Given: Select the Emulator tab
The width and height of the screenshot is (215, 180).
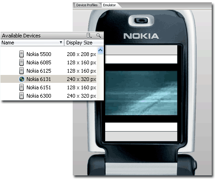Looking at the screenshot, I should coord(109,5).
